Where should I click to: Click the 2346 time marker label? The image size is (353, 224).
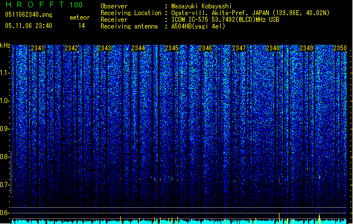[x=205, y=48]
